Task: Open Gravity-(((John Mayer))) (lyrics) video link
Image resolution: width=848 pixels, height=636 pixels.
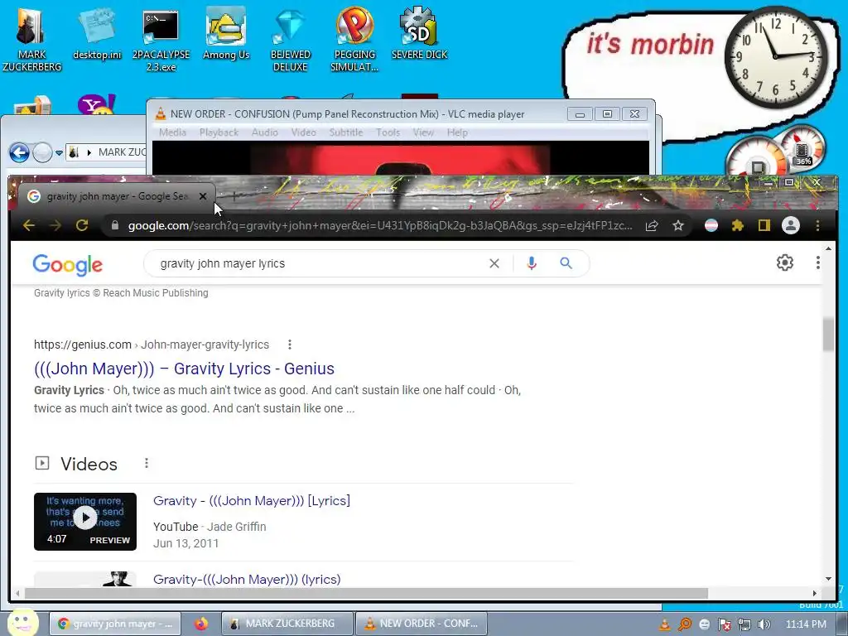Action: [247, 579]
